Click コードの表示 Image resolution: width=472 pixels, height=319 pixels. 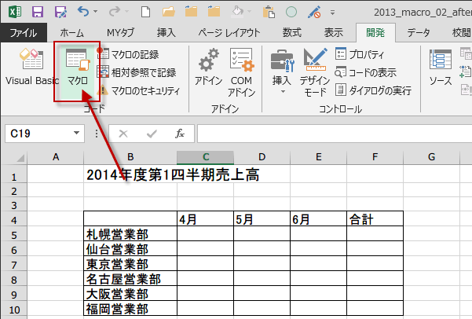coord(365,72)
